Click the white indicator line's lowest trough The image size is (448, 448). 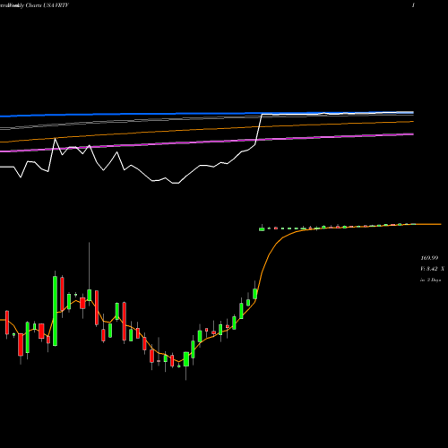[x=176, y=183]
